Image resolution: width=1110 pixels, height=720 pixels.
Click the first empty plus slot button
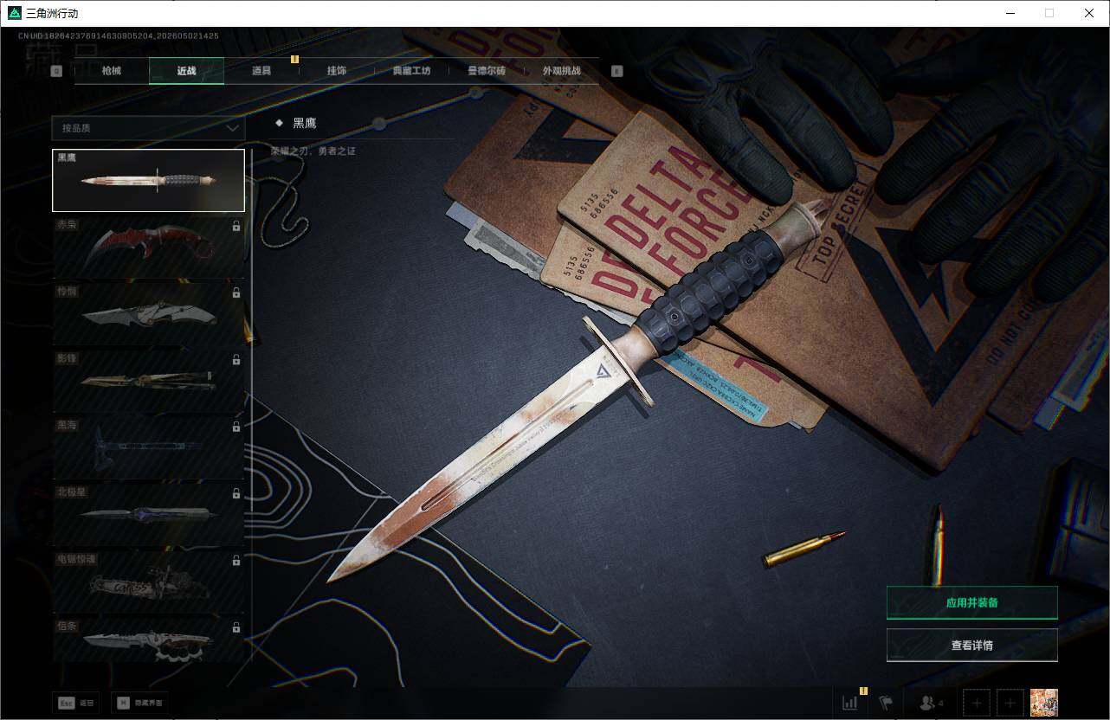point(977,703)
